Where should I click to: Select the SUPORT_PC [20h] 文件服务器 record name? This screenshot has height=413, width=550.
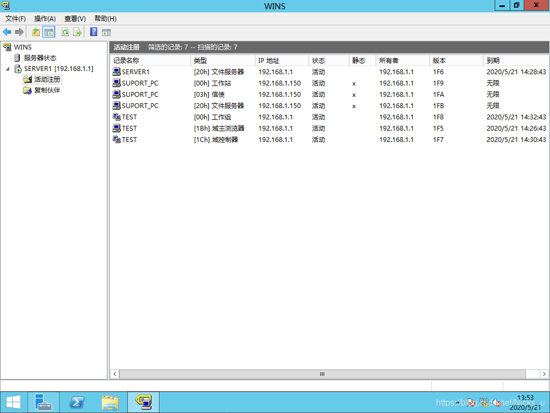140,105
